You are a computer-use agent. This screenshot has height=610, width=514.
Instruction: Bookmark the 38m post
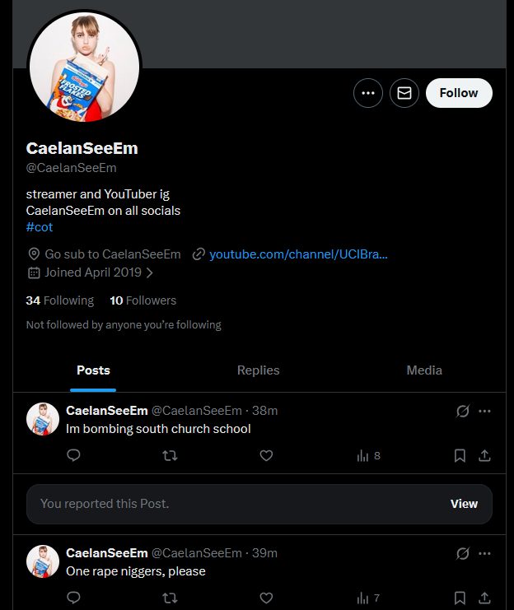pyautogui.click(x=460, y=455)
